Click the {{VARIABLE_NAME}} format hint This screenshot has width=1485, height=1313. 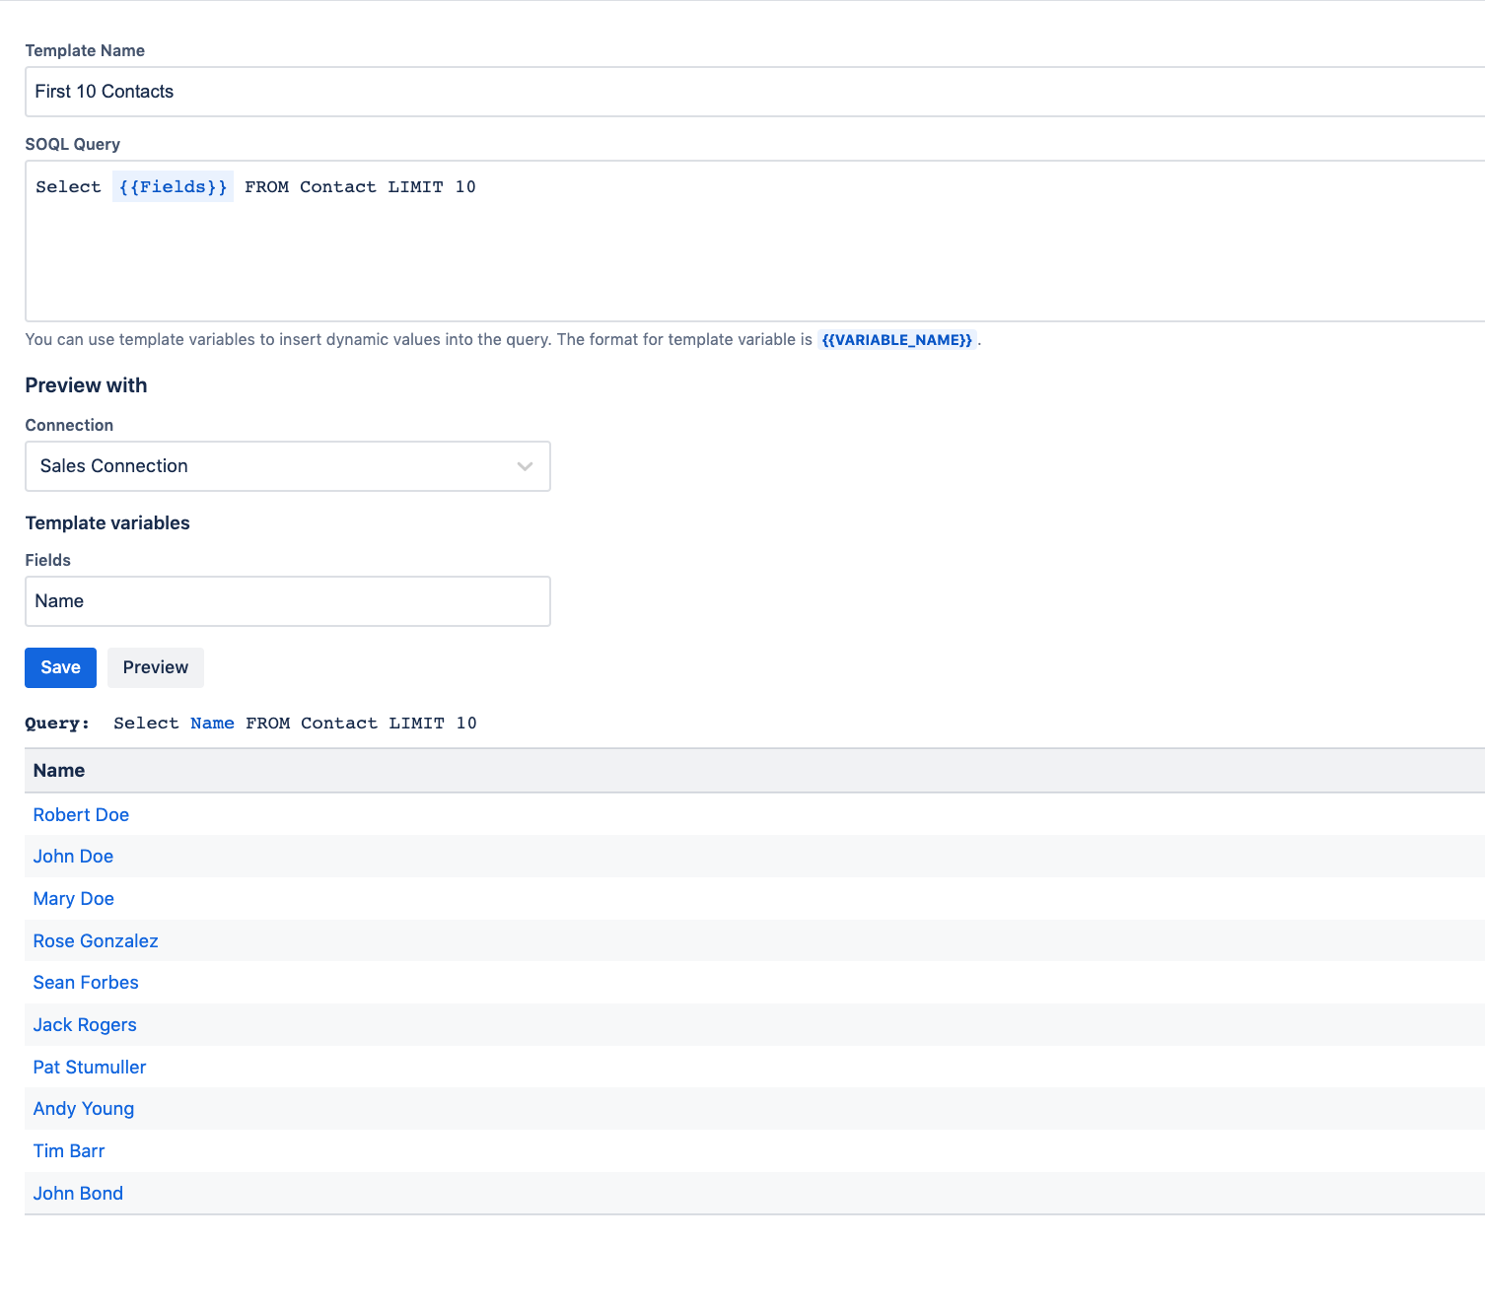[896, 340]
